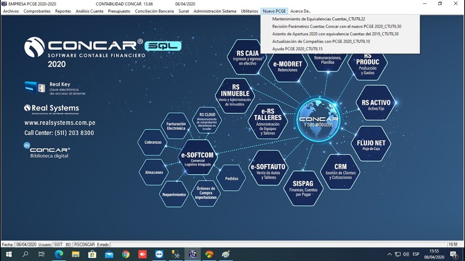Launch Microsoft Edge from the taskbar
Viewport: 465px width, 261px height.
[59, 254]
